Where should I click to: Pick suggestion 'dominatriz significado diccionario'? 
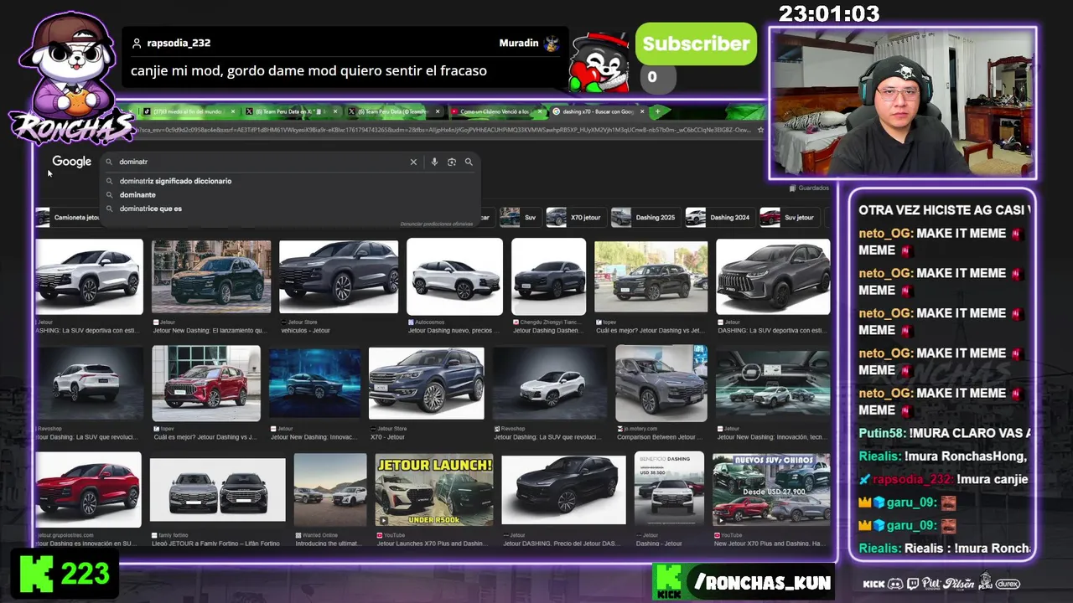[175, 181]
